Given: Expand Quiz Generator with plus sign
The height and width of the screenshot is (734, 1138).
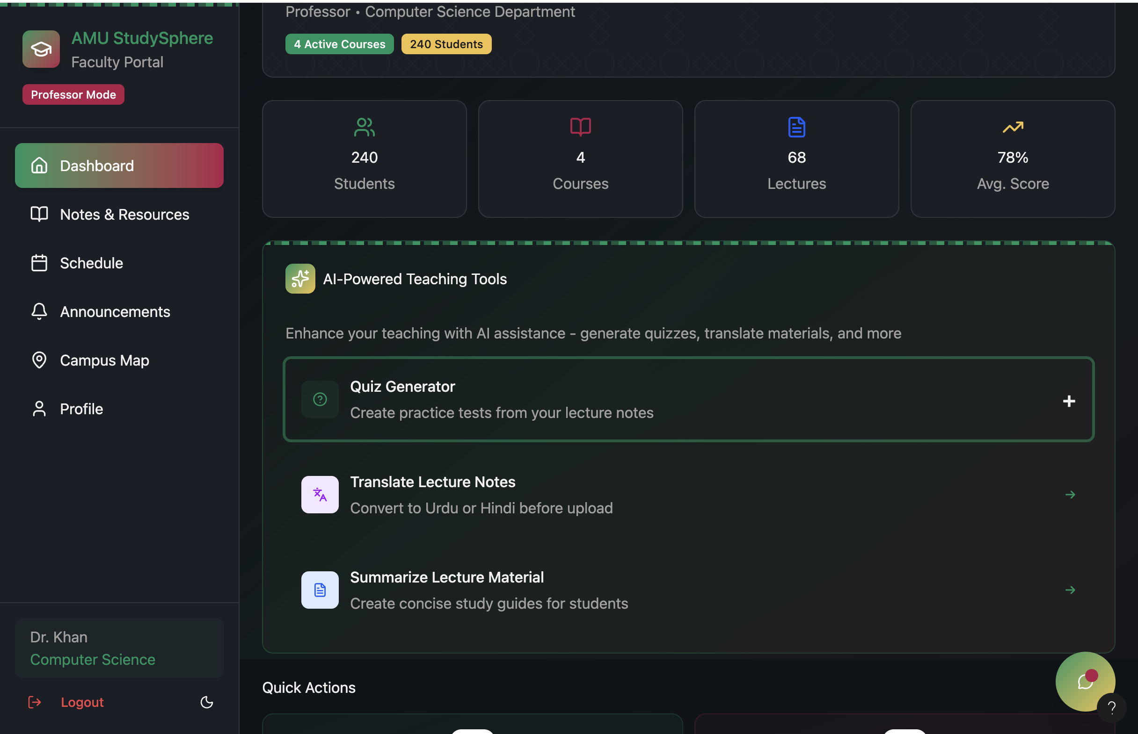Looking at the screenshot, I should click(1069, 401).
